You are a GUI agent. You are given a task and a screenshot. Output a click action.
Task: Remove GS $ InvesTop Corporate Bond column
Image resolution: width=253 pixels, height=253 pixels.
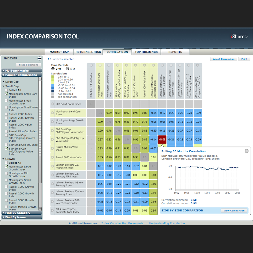[198, 65]
